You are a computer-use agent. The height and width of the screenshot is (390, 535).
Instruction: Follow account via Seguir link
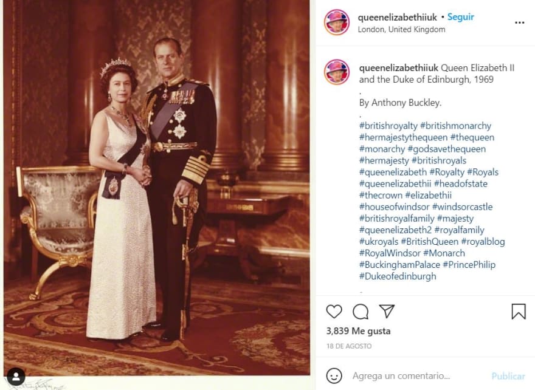click(461, 17)
